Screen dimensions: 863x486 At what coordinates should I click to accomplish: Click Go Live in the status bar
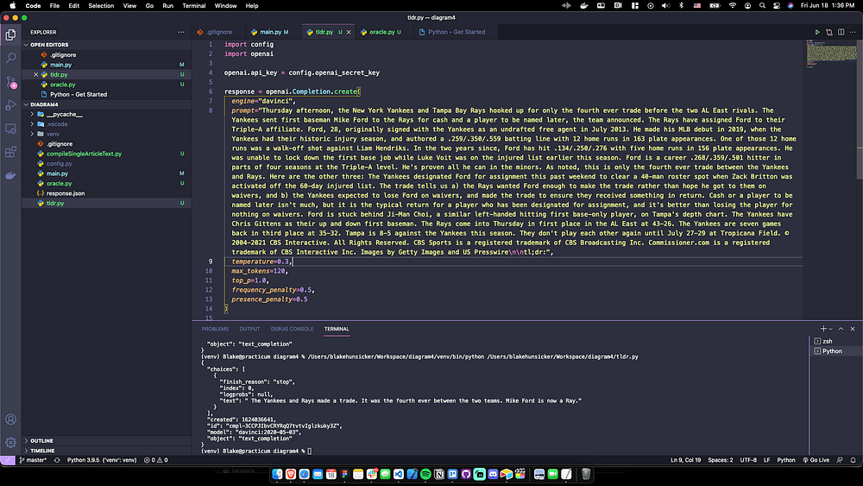coord(816,460)
